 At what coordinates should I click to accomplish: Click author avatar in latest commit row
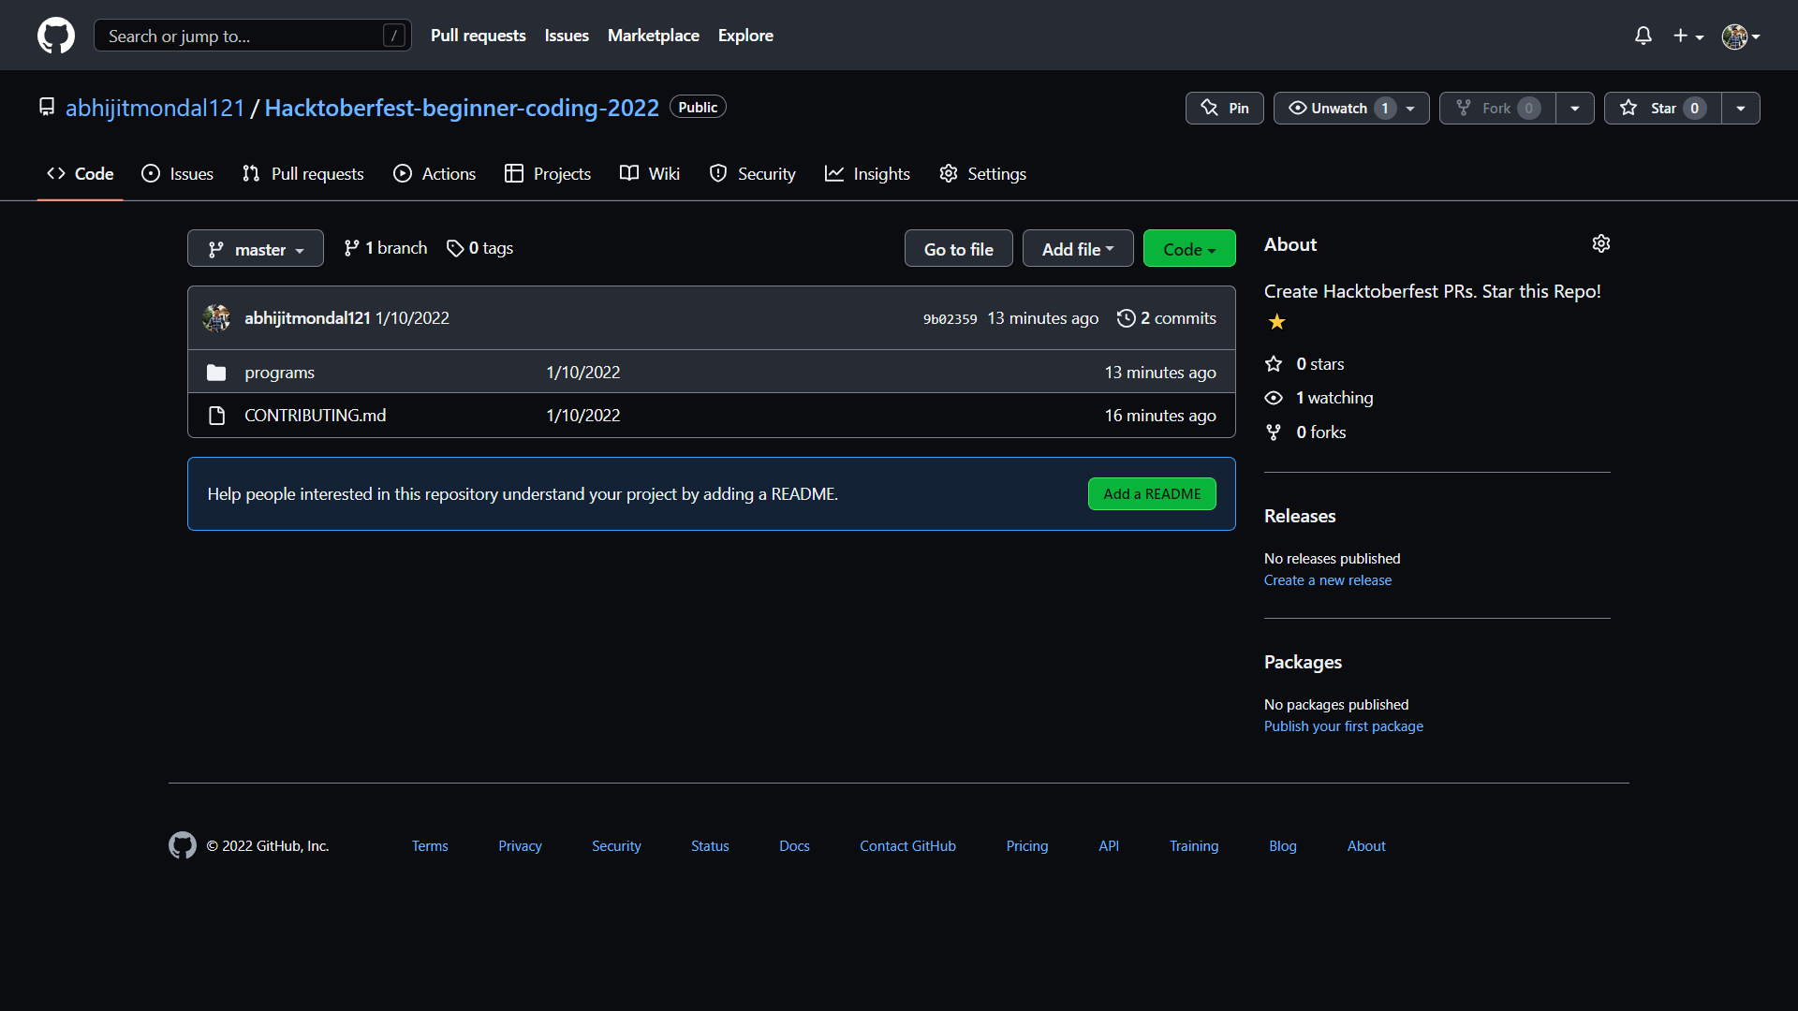coord(216,318)
